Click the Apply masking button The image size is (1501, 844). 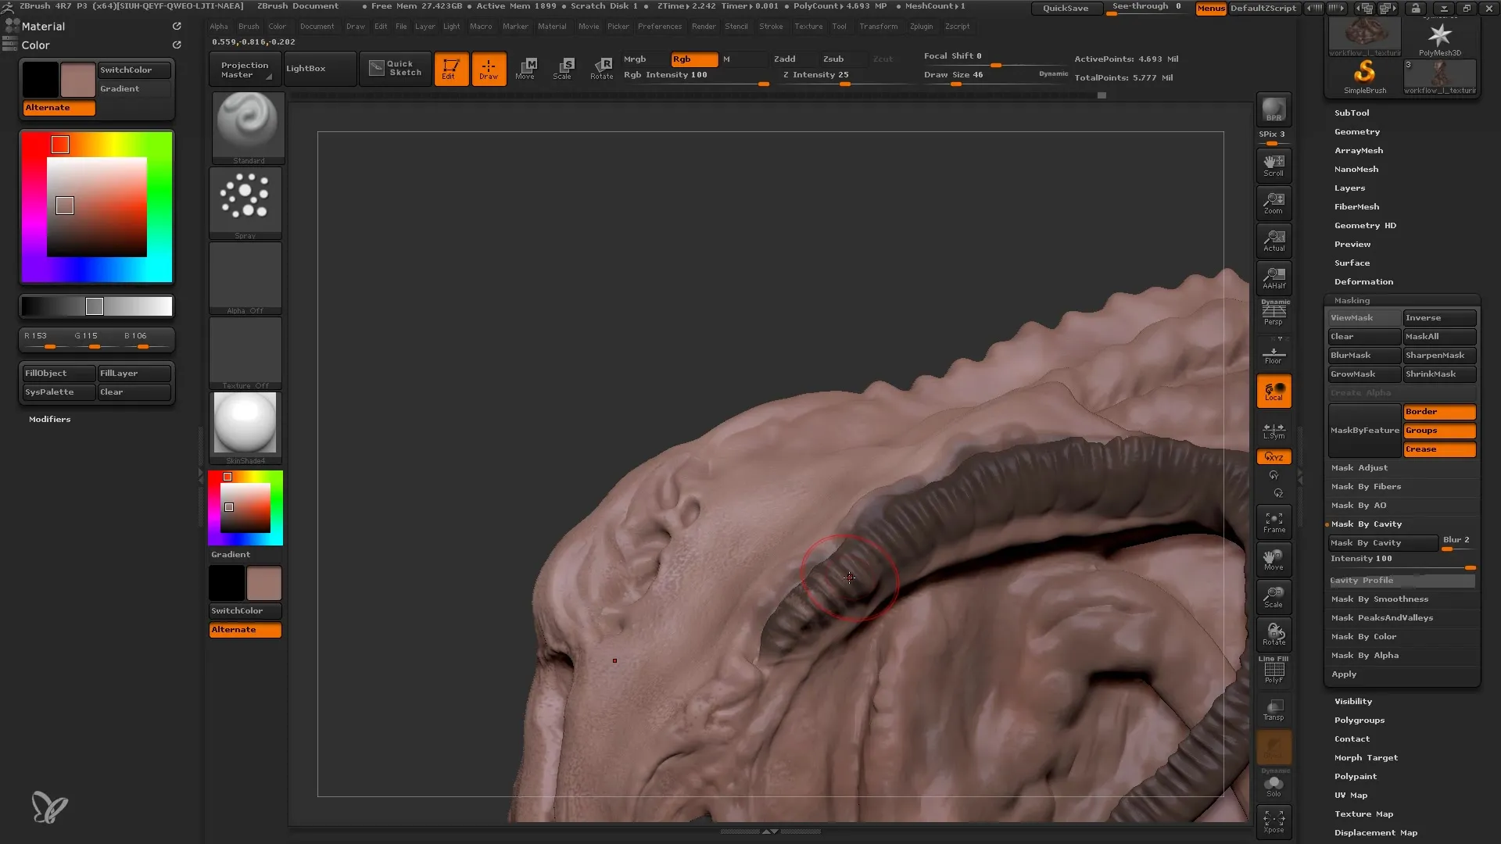pos(1343,673)
